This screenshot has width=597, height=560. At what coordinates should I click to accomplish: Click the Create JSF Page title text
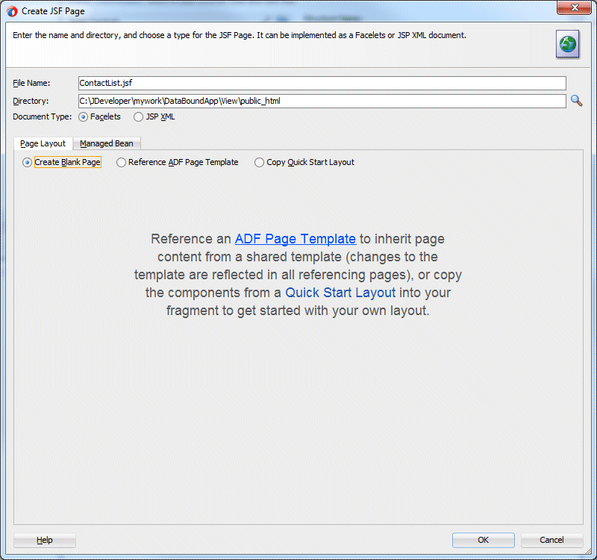pos(53,11)
